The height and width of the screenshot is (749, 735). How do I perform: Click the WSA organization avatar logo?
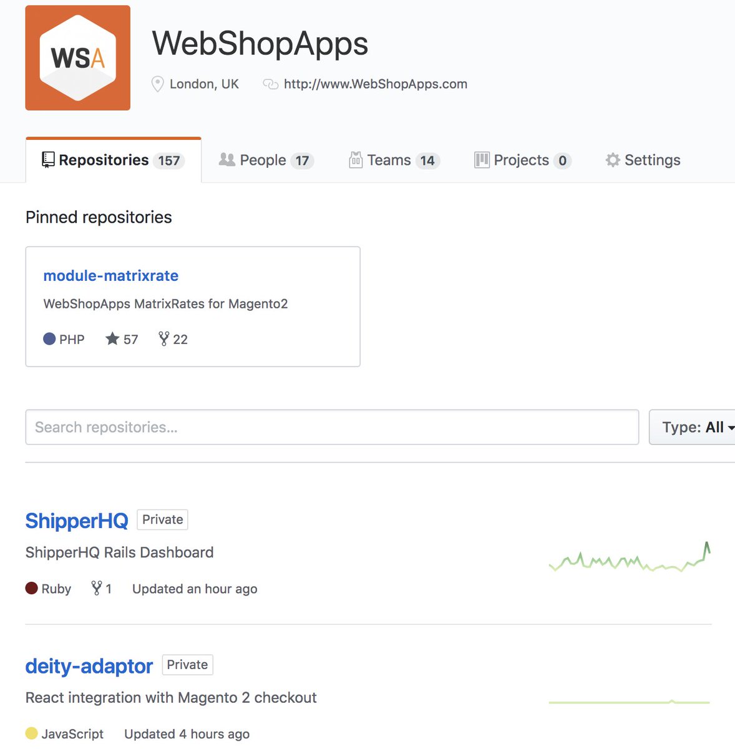point(78,58)
